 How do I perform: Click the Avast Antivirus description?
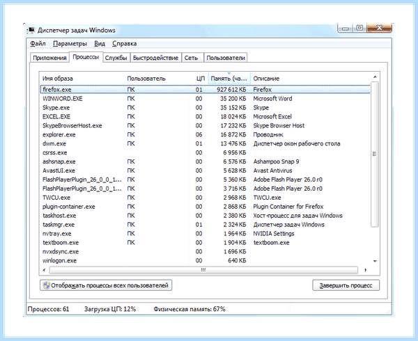pos(272,170)
